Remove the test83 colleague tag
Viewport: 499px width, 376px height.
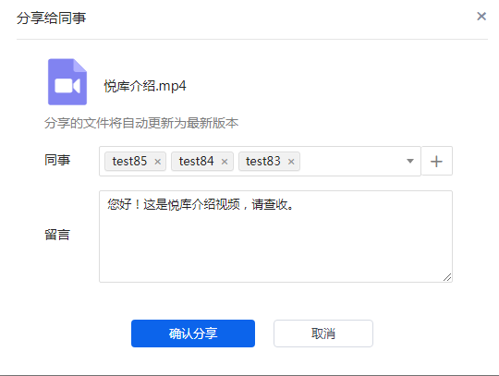tap(291, 162)
